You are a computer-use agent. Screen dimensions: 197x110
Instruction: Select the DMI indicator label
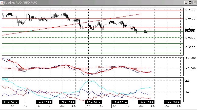point(5,79)
